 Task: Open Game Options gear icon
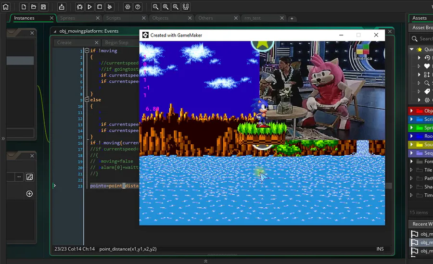(x=127, y=7)
